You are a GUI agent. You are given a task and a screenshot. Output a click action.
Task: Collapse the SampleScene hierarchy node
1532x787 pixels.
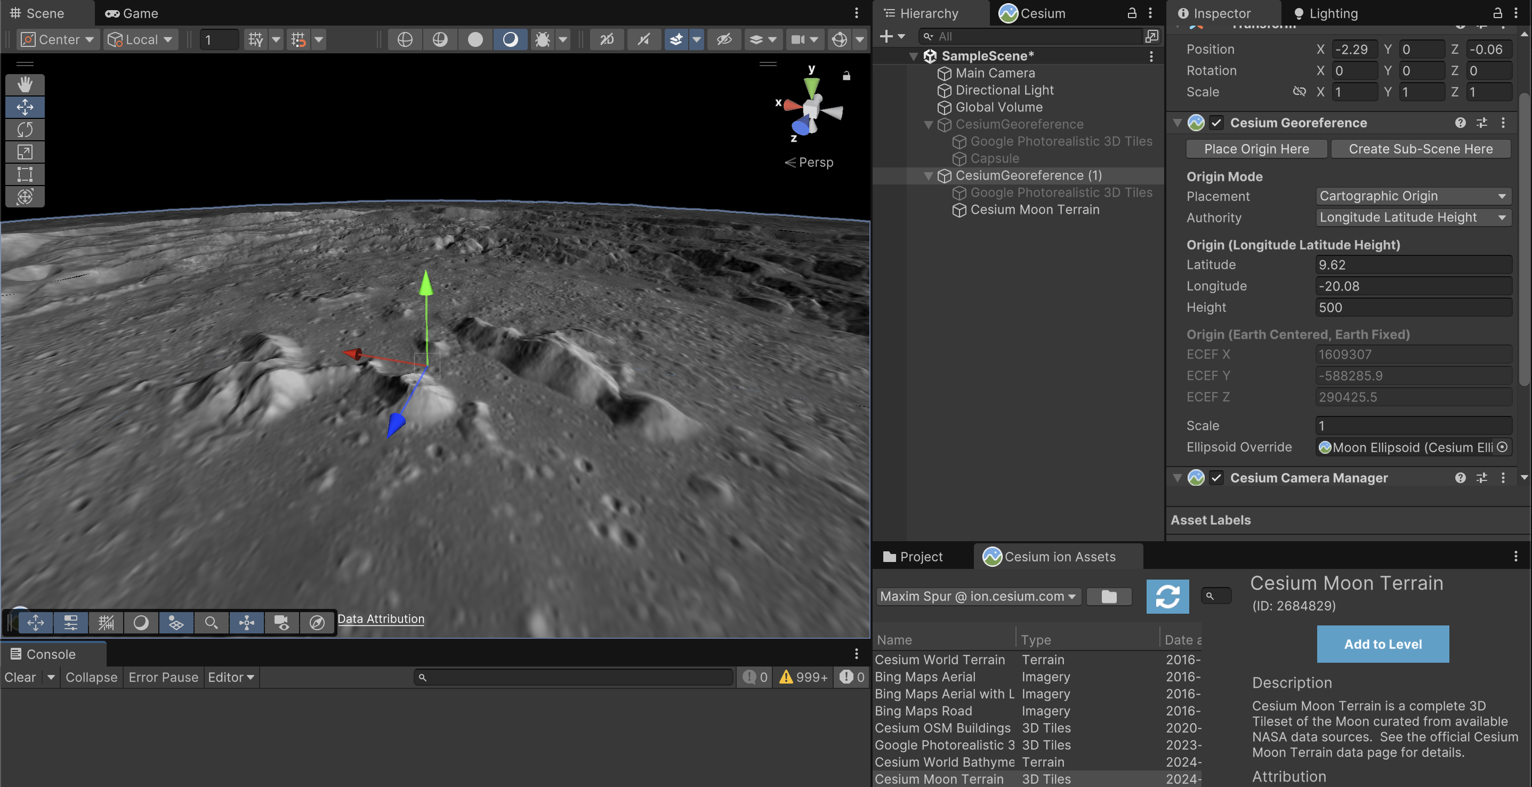914,57
